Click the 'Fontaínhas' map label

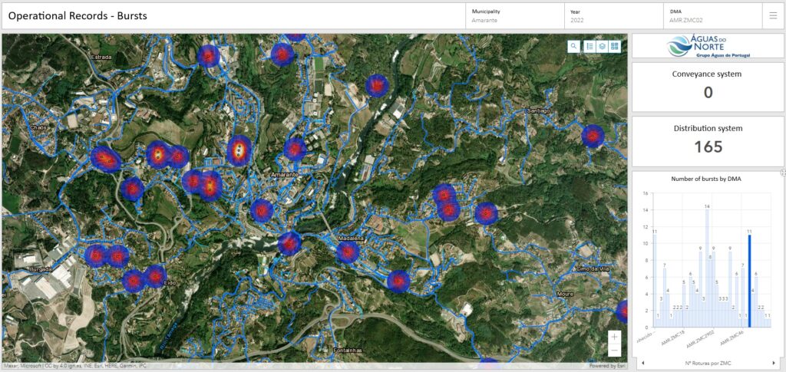pyautogui.click(x=348, y=351)
